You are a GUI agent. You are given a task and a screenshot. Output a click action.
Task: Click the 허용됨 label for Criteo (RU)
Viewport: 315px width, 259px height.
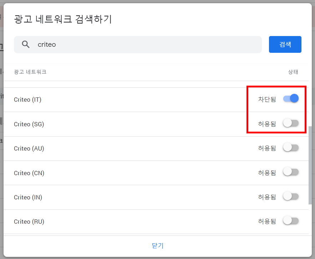click(x=267, y=221)
